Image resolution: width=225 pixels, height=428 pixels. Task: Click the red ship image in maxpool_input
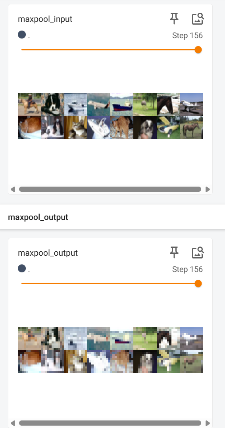(122, 104)
